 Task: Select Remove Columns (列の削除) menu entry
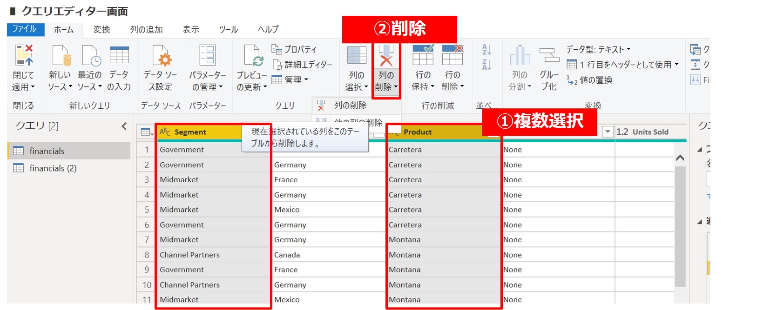(350, 106)
